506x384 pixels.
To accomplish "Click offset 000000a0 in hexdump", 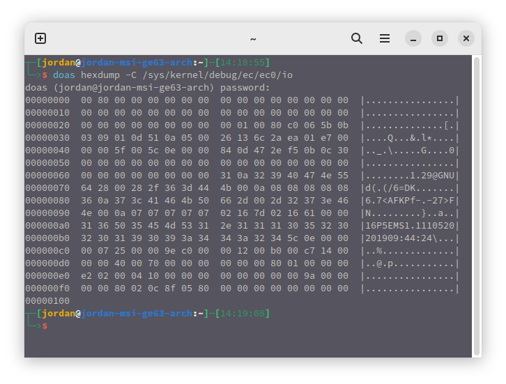I will (47, 226).
